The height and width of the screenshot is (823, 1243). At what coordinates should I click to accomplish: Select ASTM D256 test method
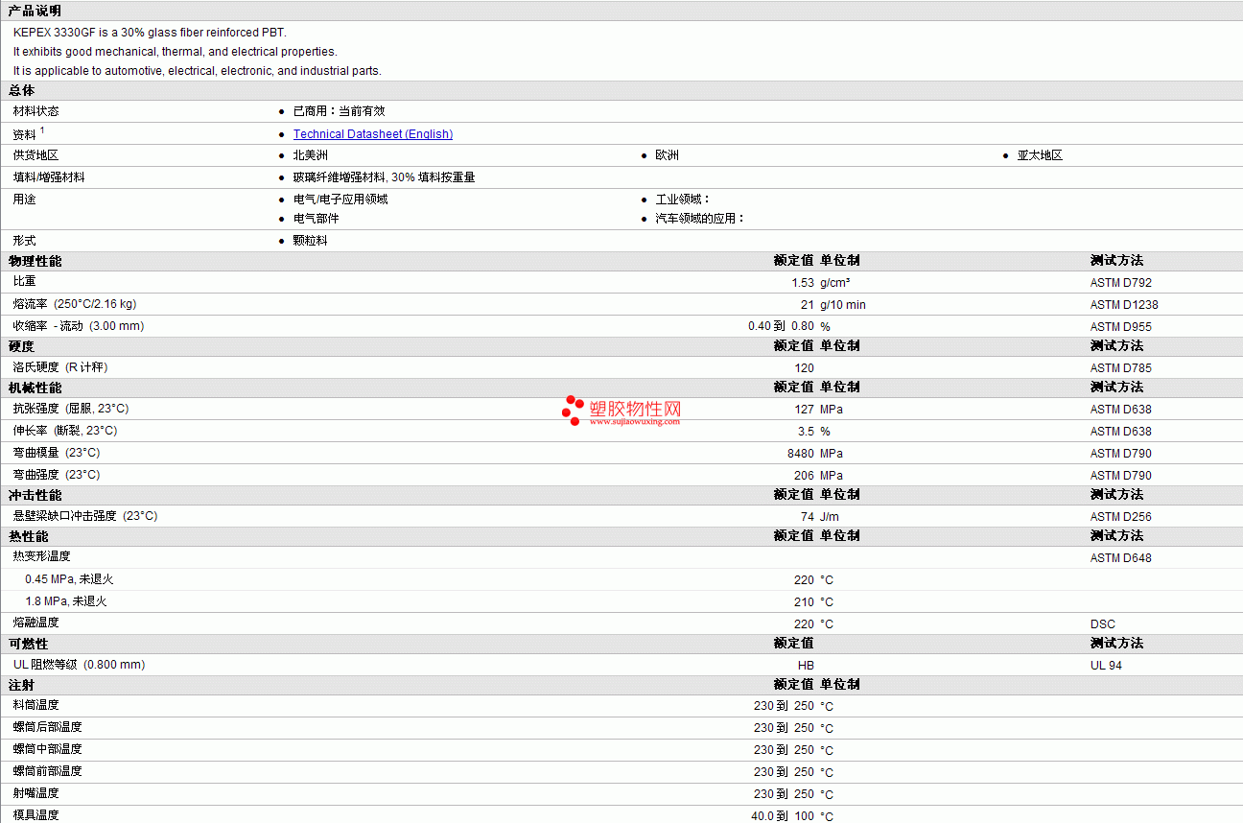click(1121, 517)
